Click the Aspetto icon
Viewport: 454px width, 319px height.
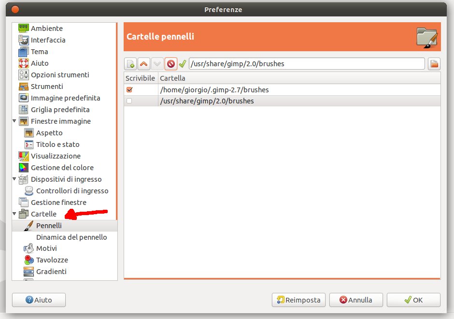point(28,133)
